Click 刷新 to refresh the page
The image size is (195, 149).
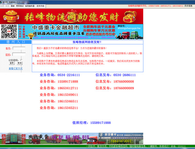[x=12, y=6]
